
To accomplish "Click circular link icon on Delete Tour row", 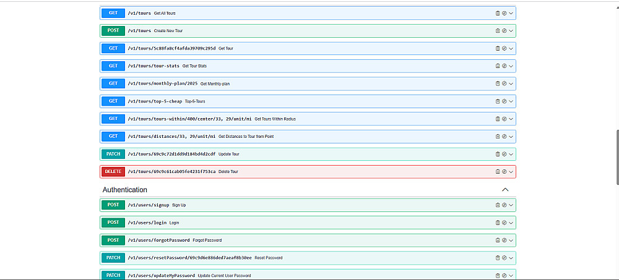I will coord(504,172).
